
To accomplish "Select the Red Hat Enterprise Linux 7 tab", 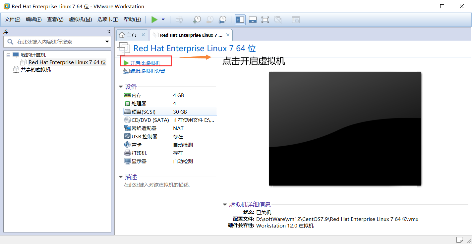I will click(x=191, y=35).
